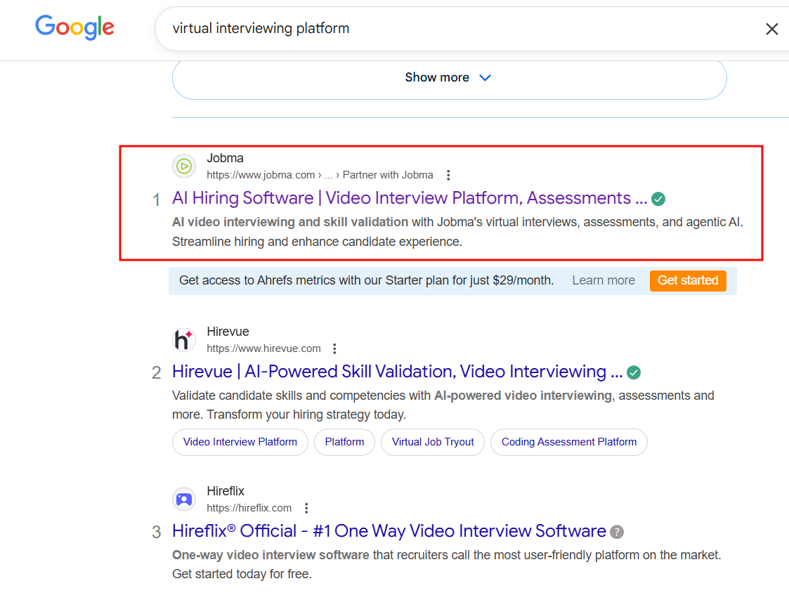789x600 pixels.
Task: Click the Jobma favicon
Action: pyautogui.click(x=183, y=166)
